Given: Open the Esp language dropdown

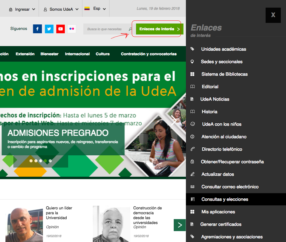Looking at the screenshot, I should point(95,9).
